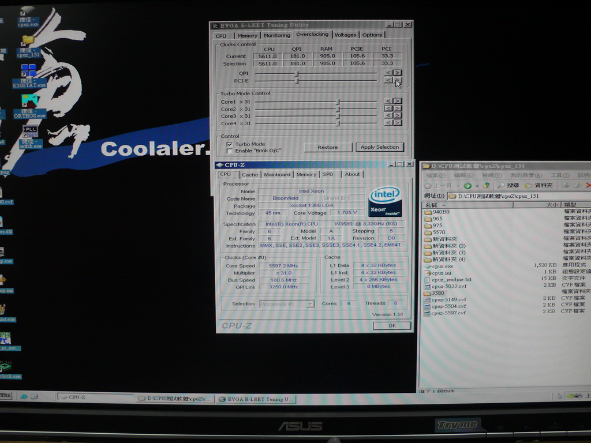Open the Processor #1 selection dropdown in CPU-Z
This screenshot has width=591, height=443.
310,304
